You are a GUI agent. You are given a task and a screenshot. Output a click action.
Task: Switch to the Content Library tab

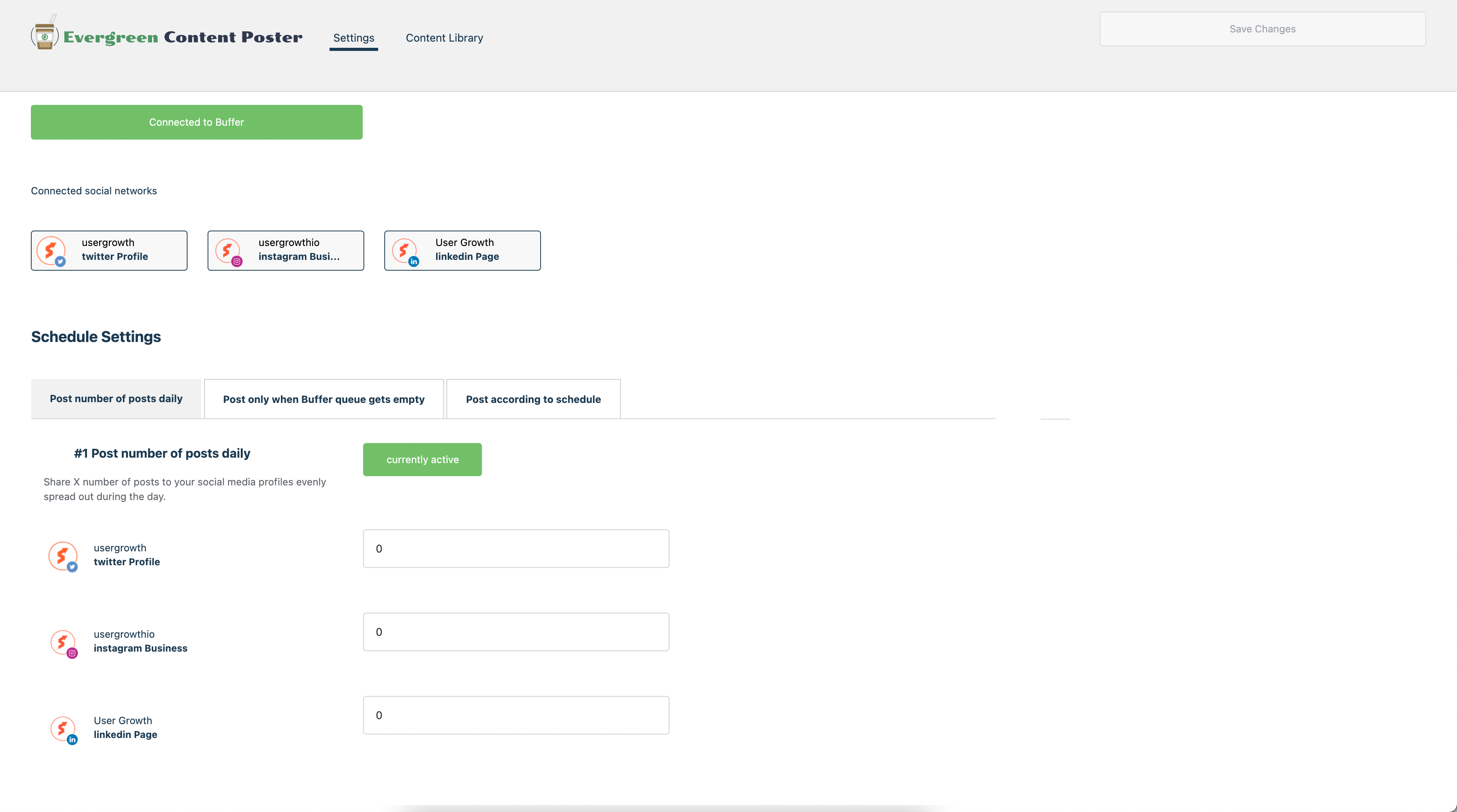click(444, 38)
